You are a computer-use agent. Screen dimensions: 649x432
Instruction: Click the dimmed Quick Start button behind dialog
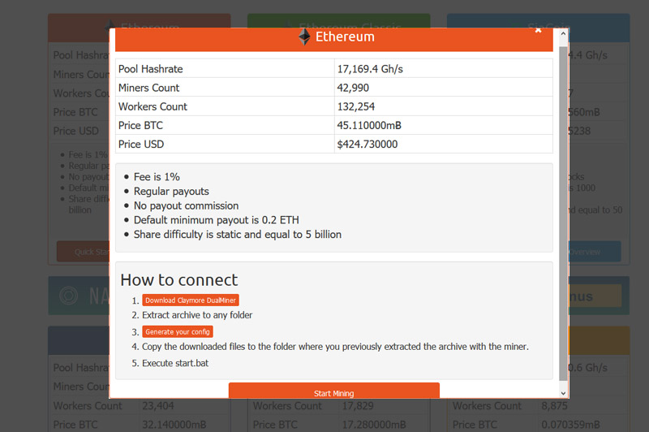pyautogui.click(x=83, y=252)
